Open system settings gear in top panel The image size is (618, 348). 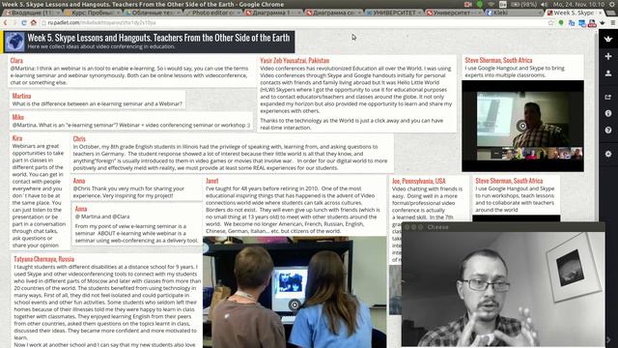click(x=611, y=4)
